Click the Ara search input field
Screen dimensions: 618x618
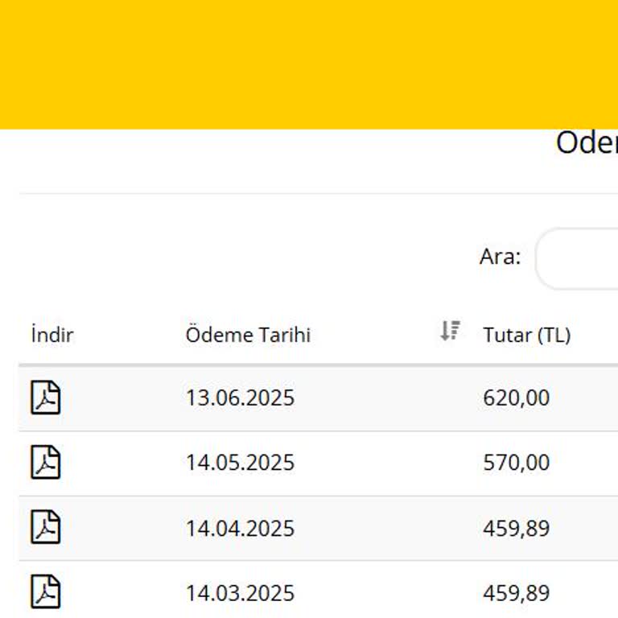577,258
